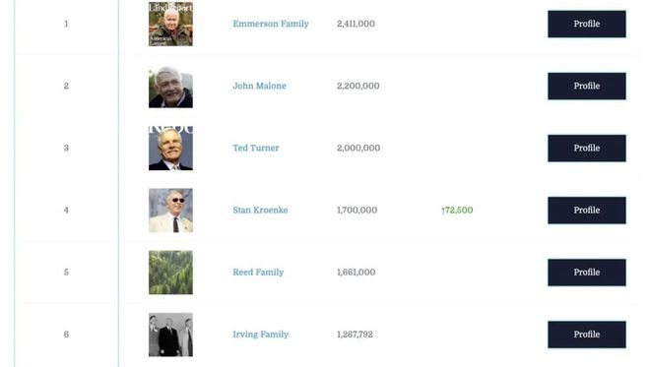Select the Irving Family black-and-white photo
Screen dimensions: 650x367
[170, 335]
